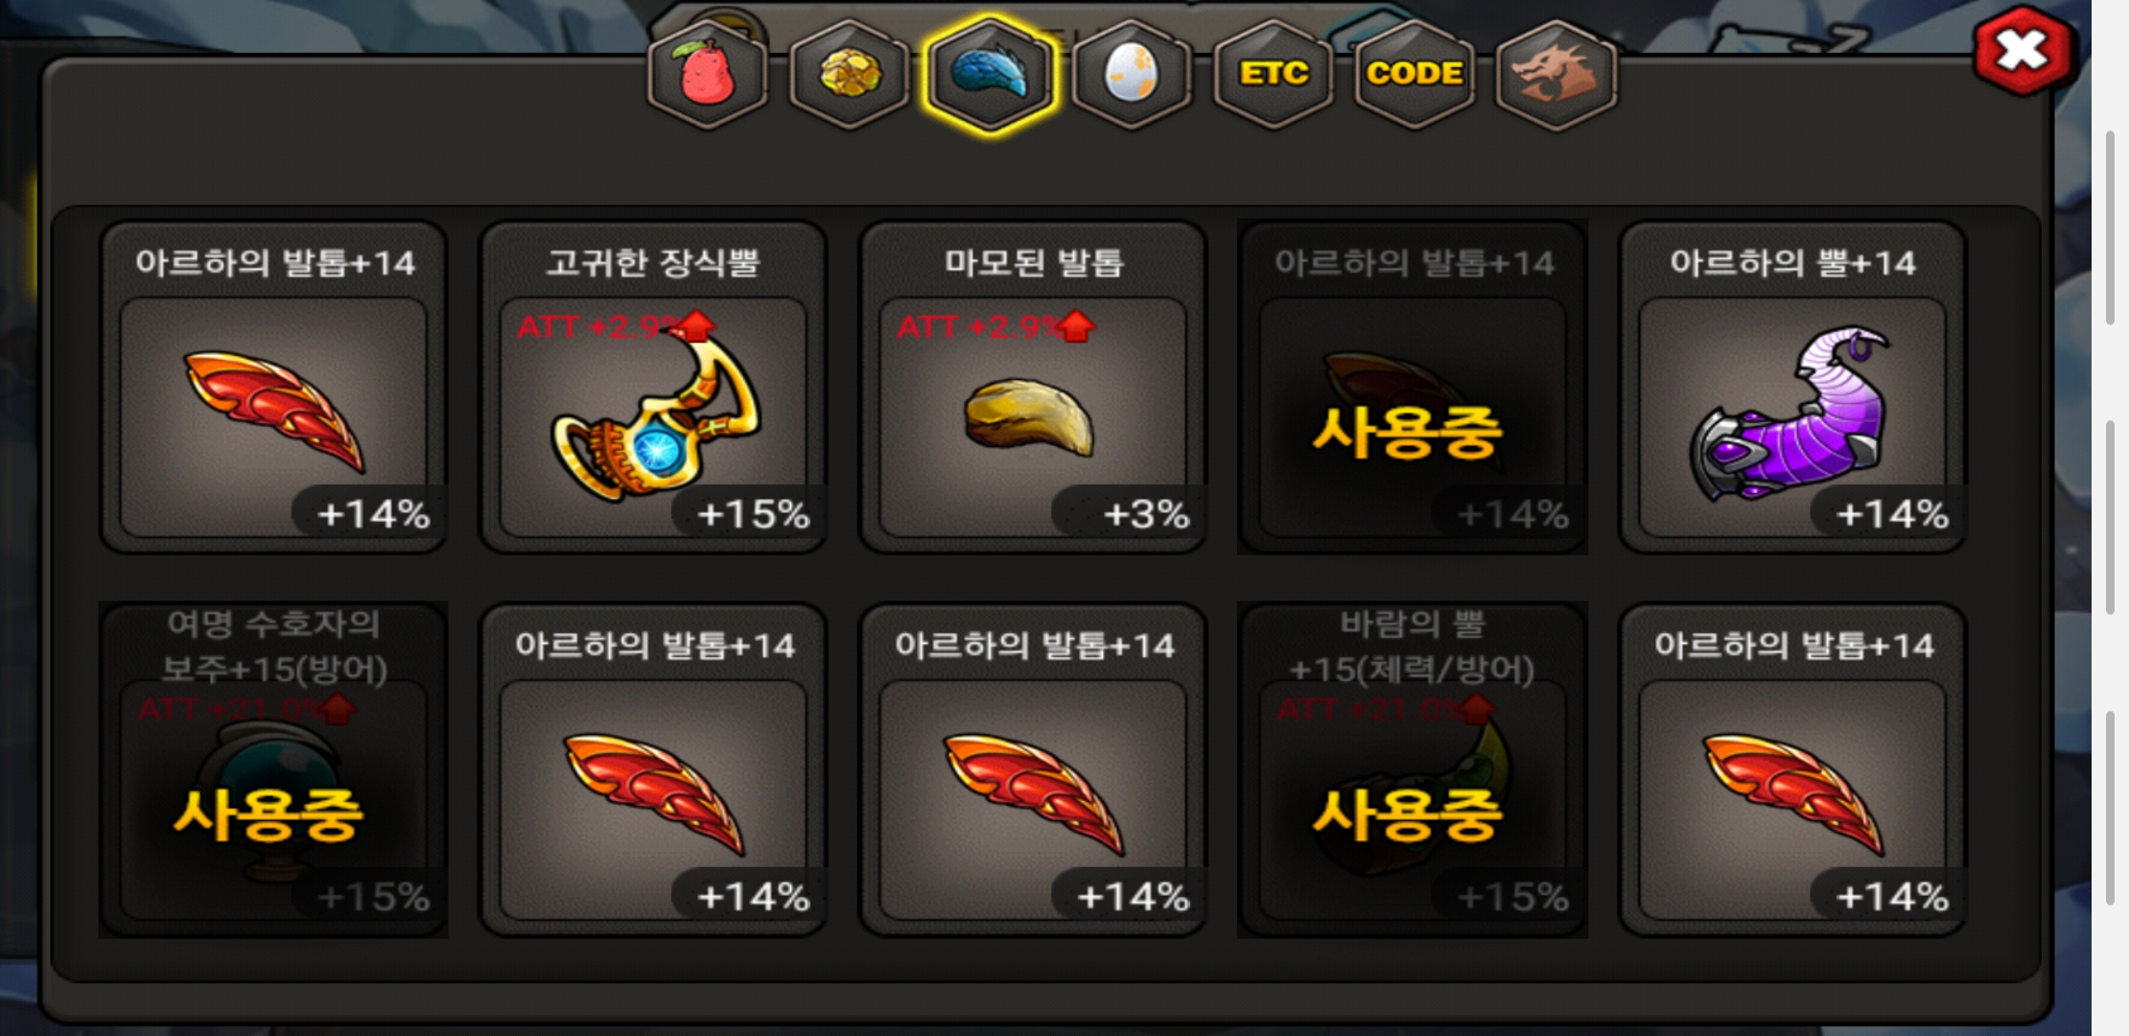Screen dimensions: 2129x1036
Task: Open the spotted egg tab
Action: (x=1132, y=74)
